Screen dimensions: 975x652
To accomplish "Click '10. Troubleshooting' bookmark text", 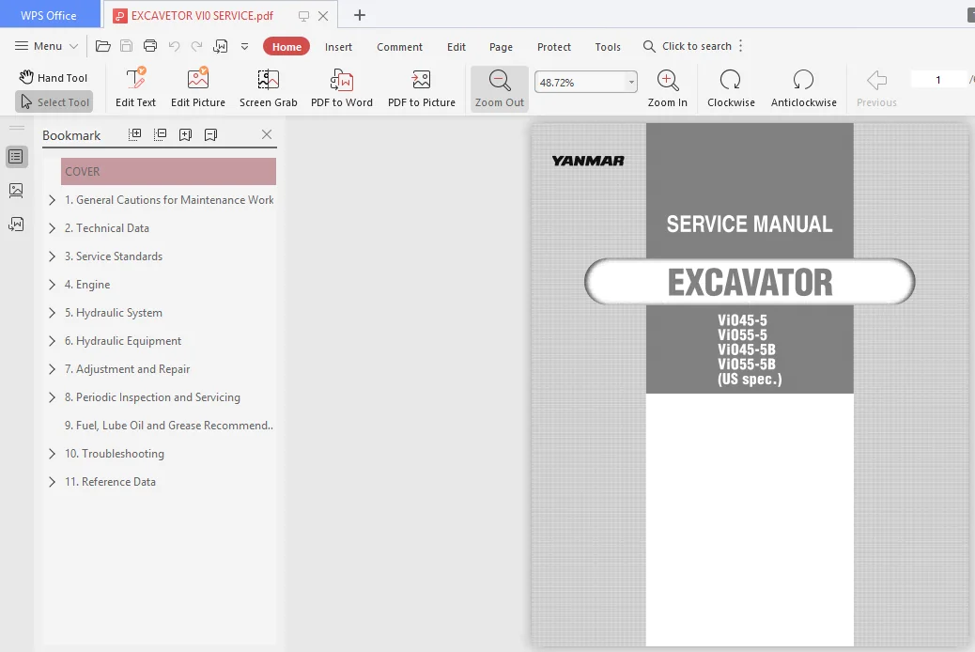I will coord(115,454).
